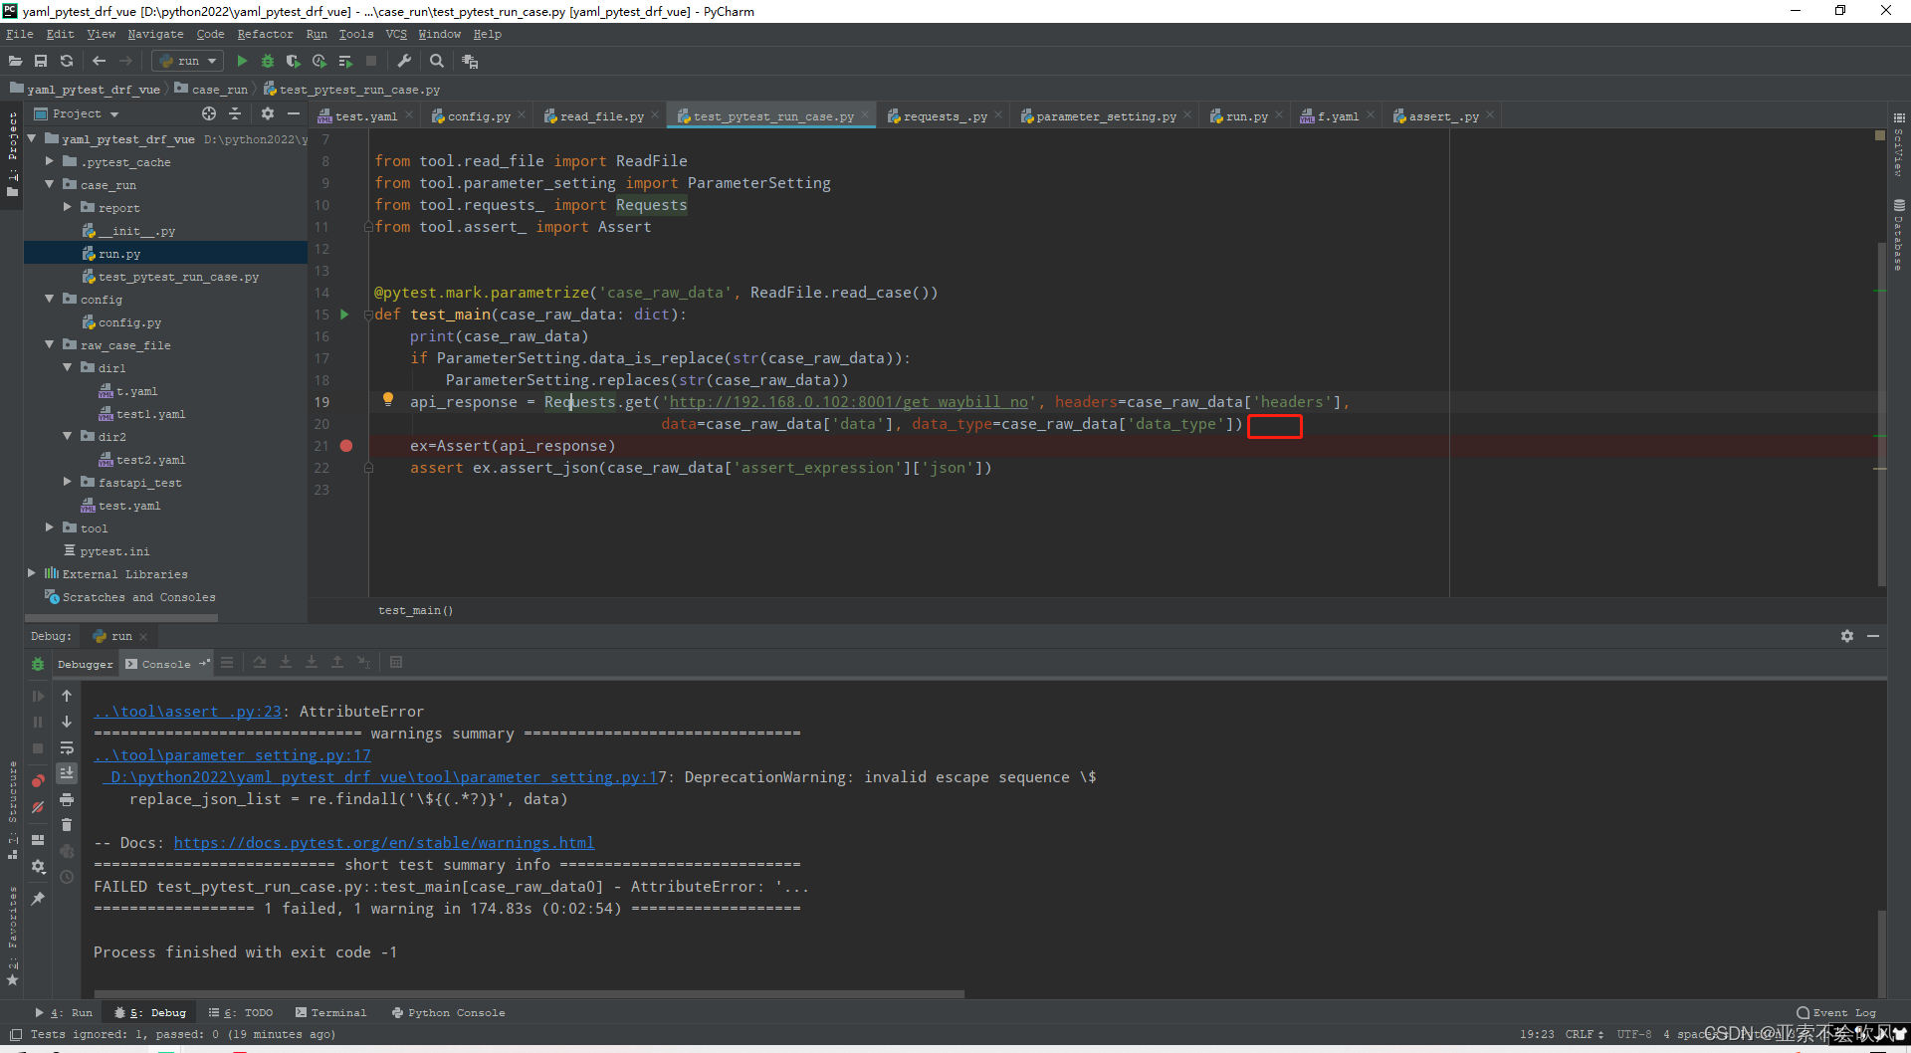1911x1053 pixels.
Task: Collapse the raw_case_file folder
Action: (50, 344)
